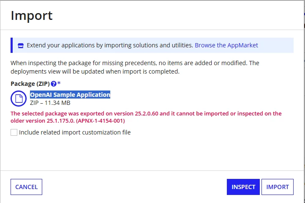This screenshot has height=203, width=305.
Task: Click the IMPORT button
Action: (x=278, y=187)
